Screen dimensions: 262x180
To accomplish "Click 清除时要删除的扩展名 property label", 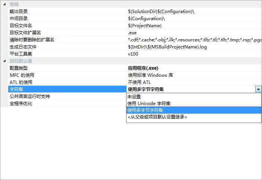I will (32, 40).
